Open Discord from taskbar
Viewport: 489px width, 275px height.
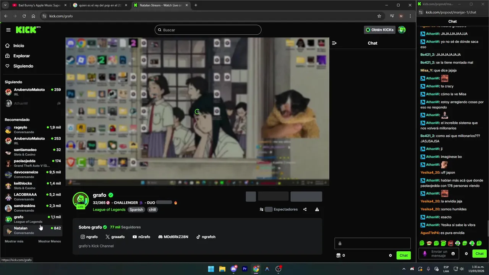coord(233,269)
